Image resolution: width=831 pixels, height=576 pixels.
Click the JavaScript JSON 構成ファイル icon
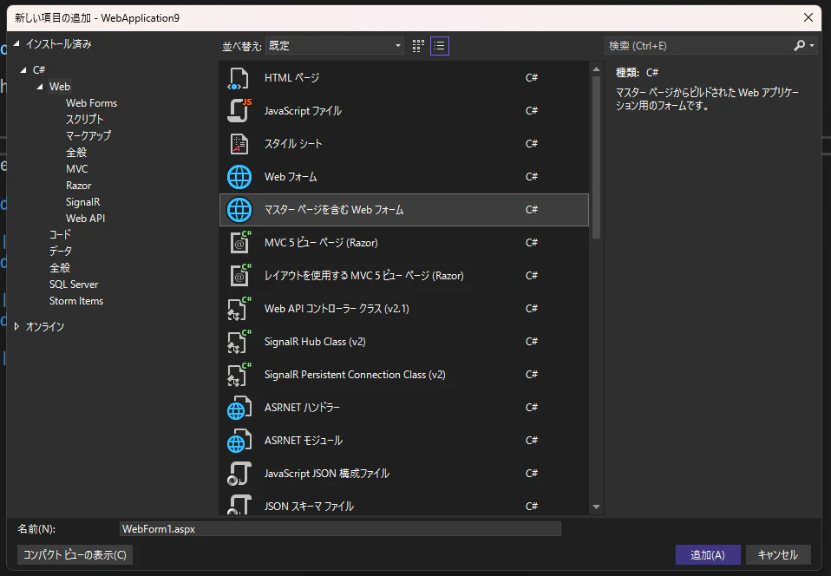239,474
